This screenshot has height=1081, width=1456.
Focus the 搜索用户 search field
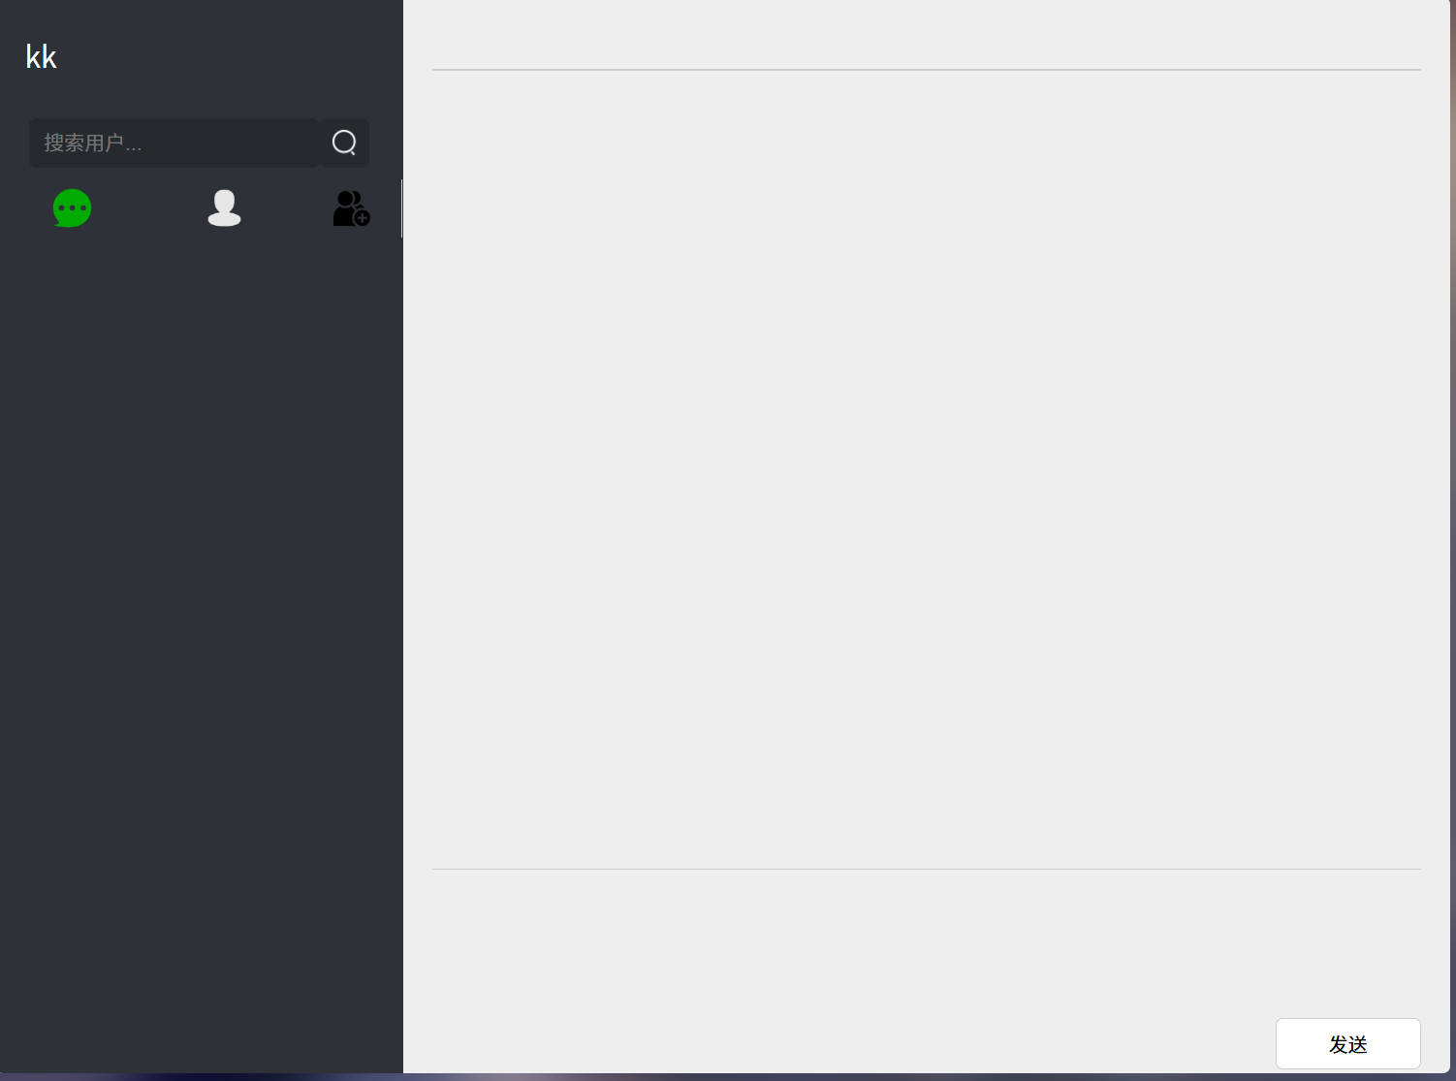[x=174, y=143]
